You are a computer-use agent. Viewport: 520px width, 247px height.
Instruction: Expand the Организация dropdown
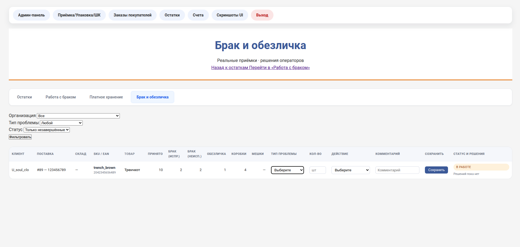point(78,116)
